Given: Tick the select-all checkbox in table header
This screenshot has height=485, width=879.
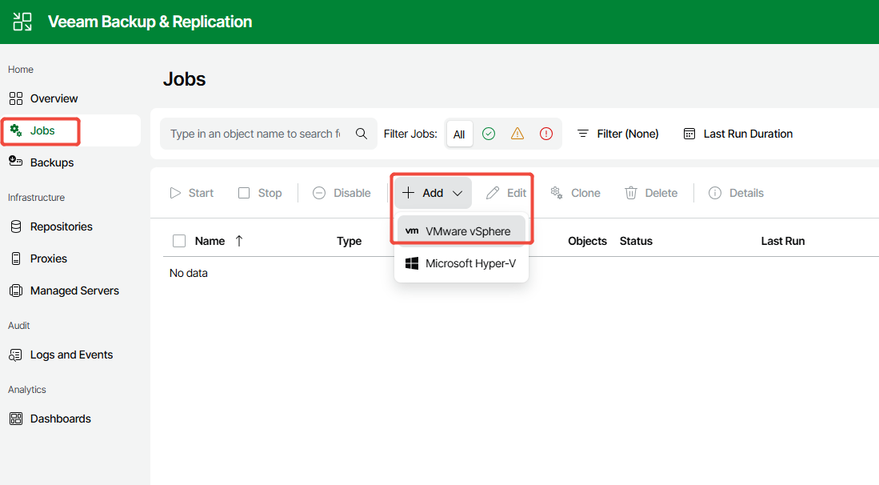Looking at the screenshot, I should pos(179,241).
